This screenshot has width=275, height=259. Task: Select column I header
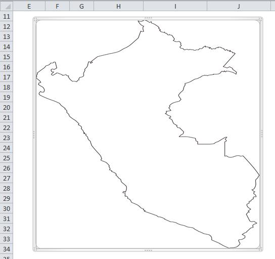[x=175, y=6]
